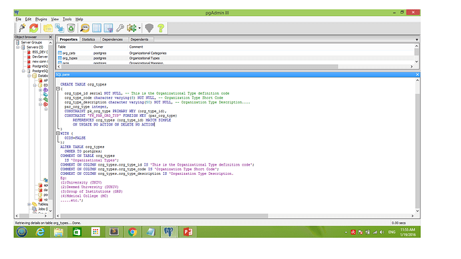
Task: Click the Comment column header
Action: (136, 47)
